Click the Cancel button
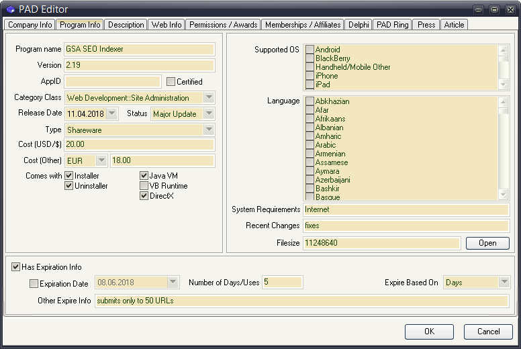Viewport: 521px width, 349px height. (488, 332)
